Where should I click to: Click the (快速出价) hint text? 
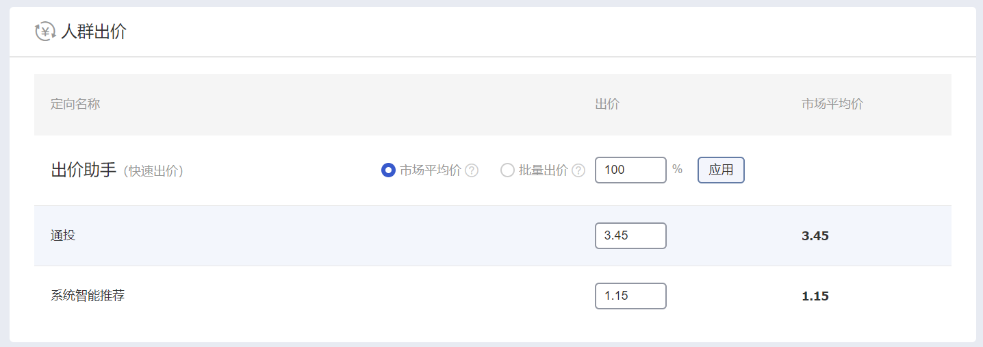(153, 171)
